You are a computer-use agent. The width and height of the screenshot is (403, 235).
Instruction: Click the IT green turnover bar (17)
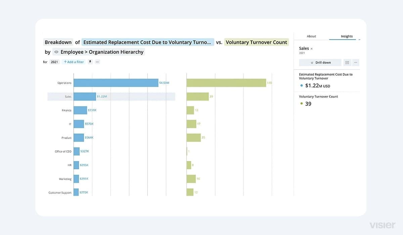click(191, 124)
